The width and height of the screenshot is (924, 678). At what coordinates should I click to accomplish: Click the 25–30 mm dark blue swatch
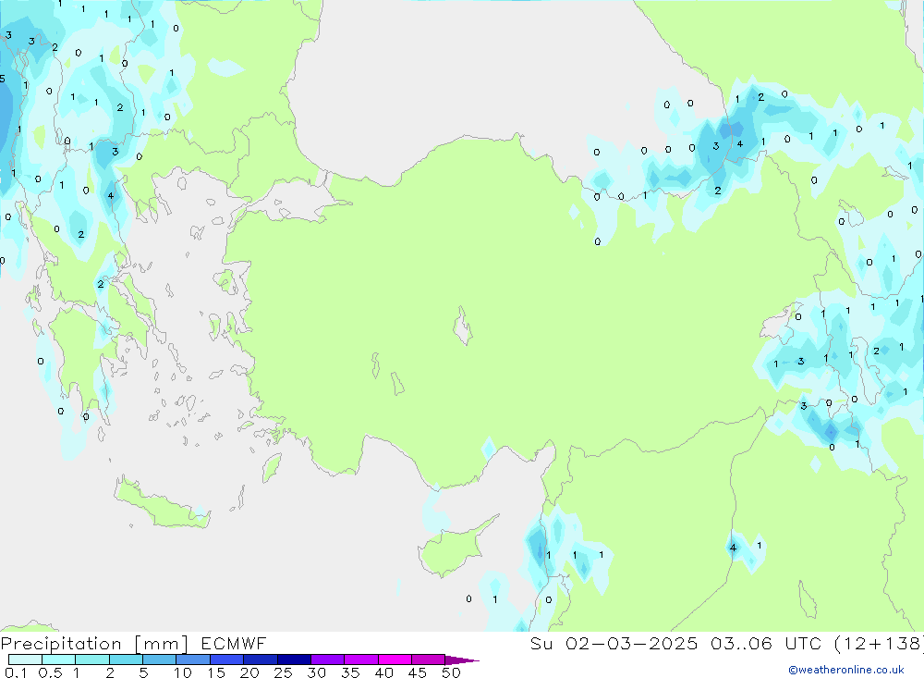point(294,660)
